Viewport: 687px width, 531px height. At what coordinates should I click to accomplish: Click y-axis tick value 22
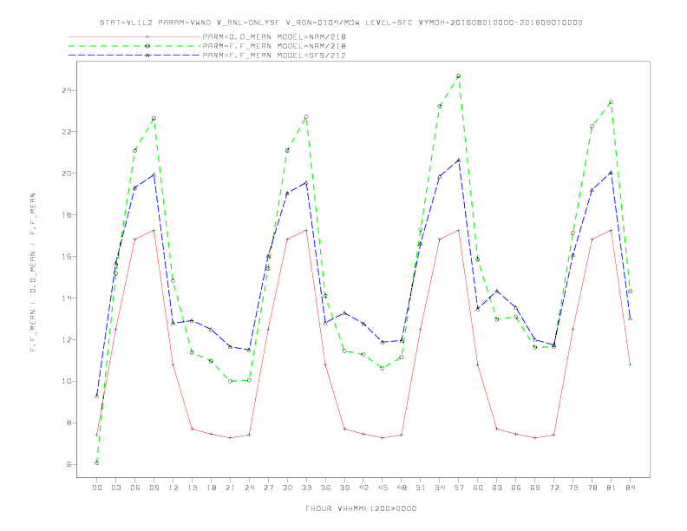(66, 131)
